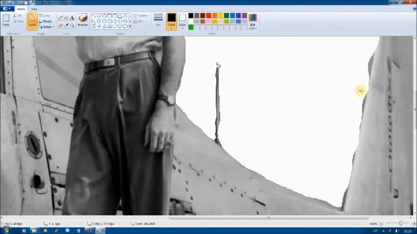Open the shape Outline dropdown

click(141, 16)
